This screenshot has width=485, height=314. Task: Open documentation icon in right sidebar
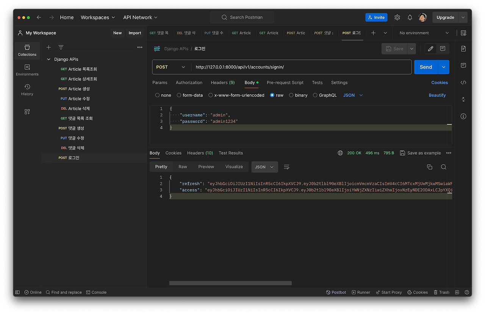point(463,49)
